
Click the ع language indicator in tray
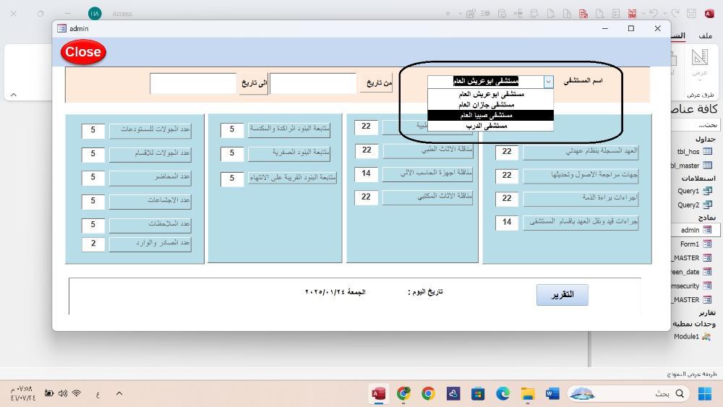tap(98, 394)
